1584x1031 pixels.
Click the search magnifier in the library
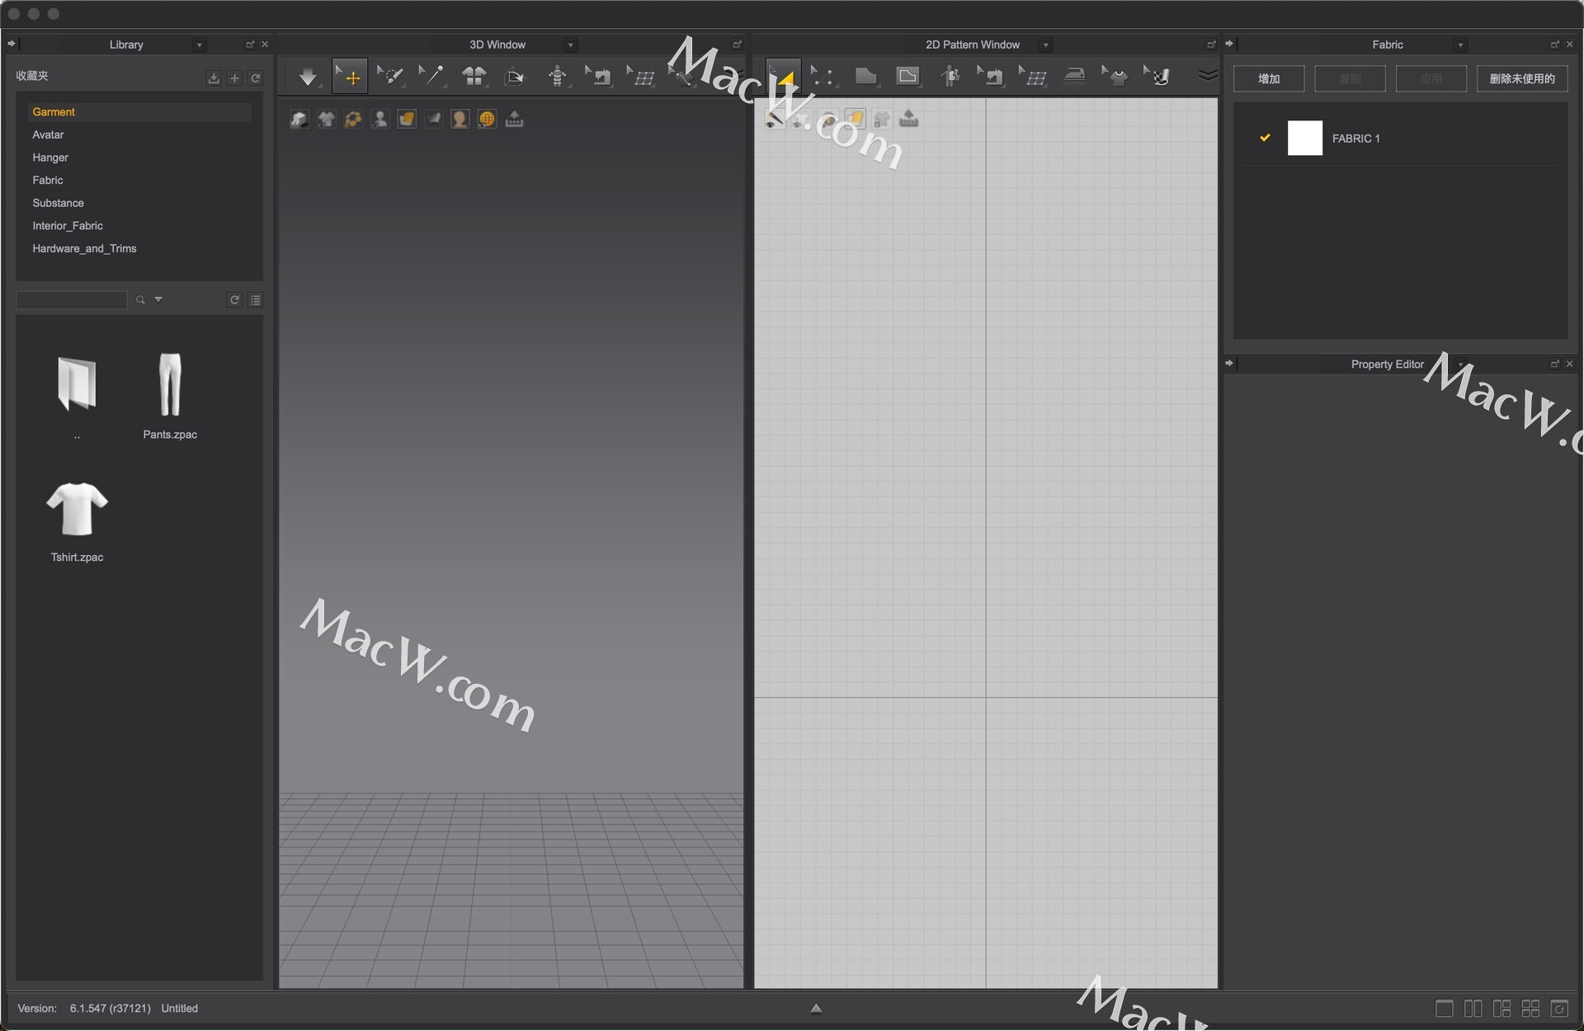140,299
